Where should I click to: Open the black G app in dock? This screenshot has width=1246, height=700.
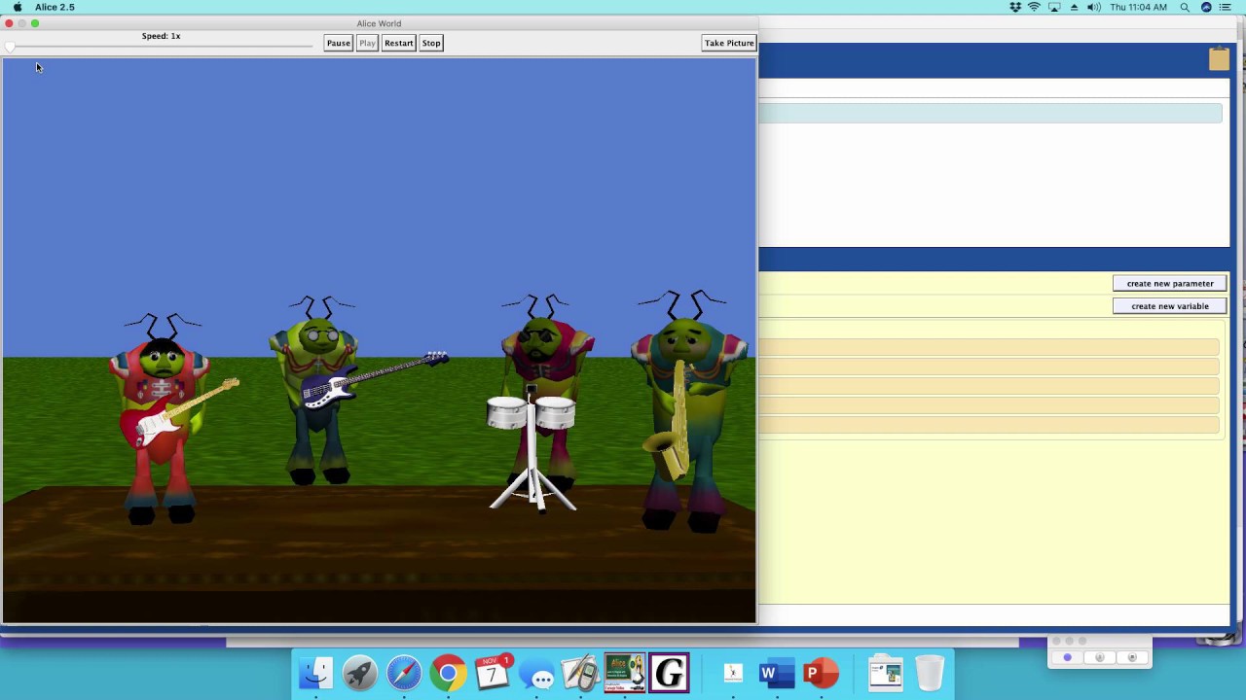(669, 673)
